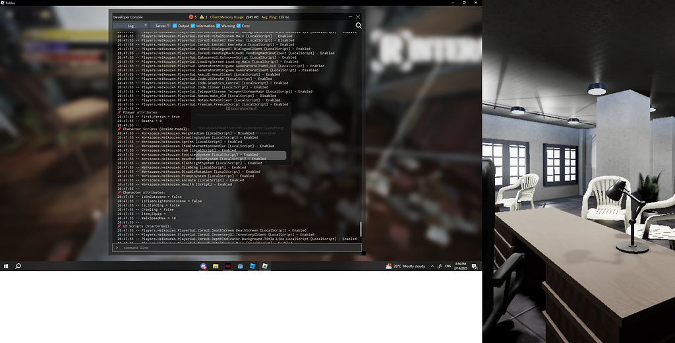
Task: Select the CutsceneUI.CutsceneScript log line
Action: [x=207, y=57]
